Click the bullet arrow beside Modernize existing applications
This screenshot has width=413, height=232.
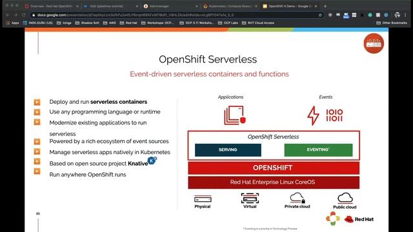[37, 122]
